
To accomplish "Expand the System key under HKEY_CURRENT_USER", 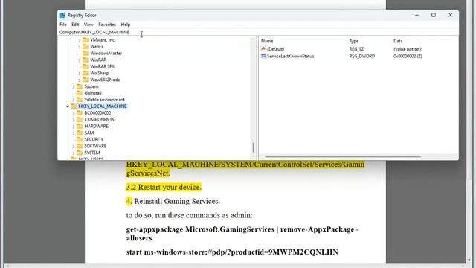I will [x=74, y=86].
